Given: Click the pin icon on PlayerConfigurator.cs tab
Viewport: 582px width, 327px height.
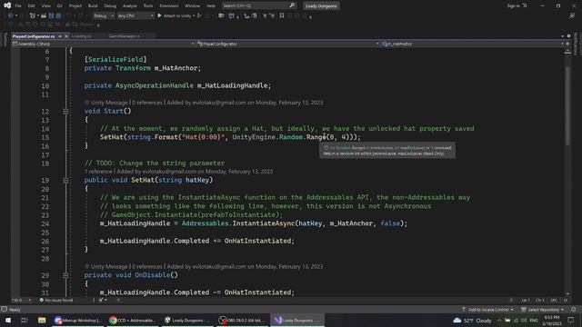Looking at the screenshot, I should click(x=60, y=36).
